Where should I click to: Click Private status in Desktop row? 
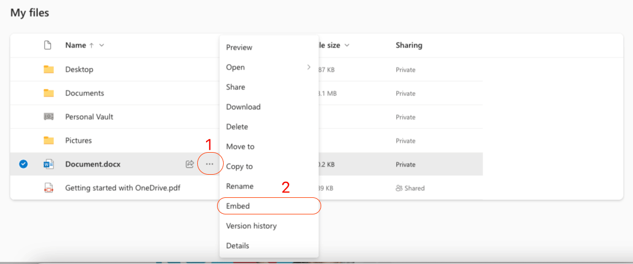point(405,70)
